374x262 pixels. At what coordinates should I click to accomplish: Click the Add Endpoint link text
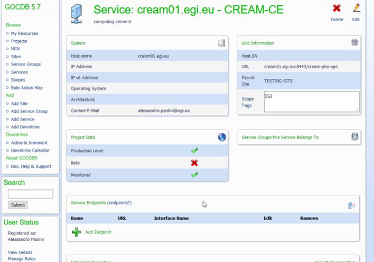98,232
